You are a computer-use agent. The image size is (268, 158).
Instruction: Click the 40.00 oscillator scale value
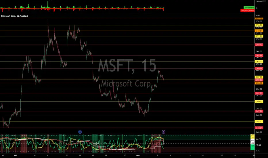tap(259, 145)
